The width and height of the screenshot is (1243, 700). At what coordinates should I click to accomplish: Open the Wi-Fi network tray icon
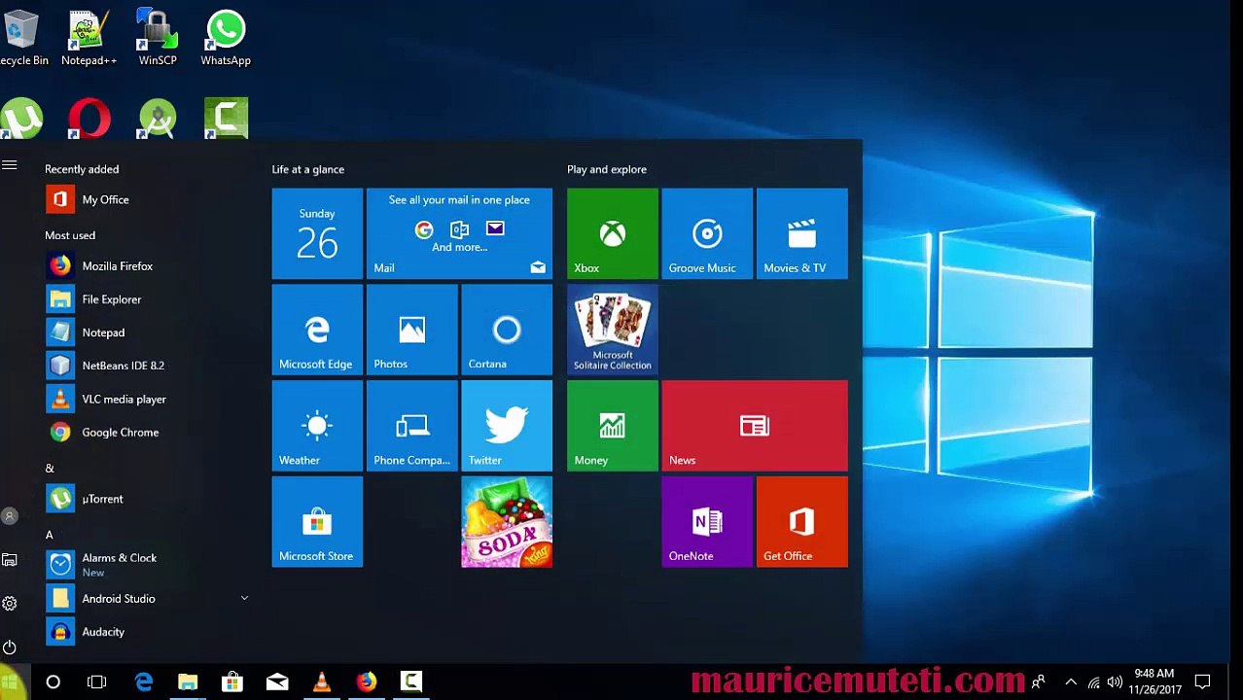[1094, 682]
